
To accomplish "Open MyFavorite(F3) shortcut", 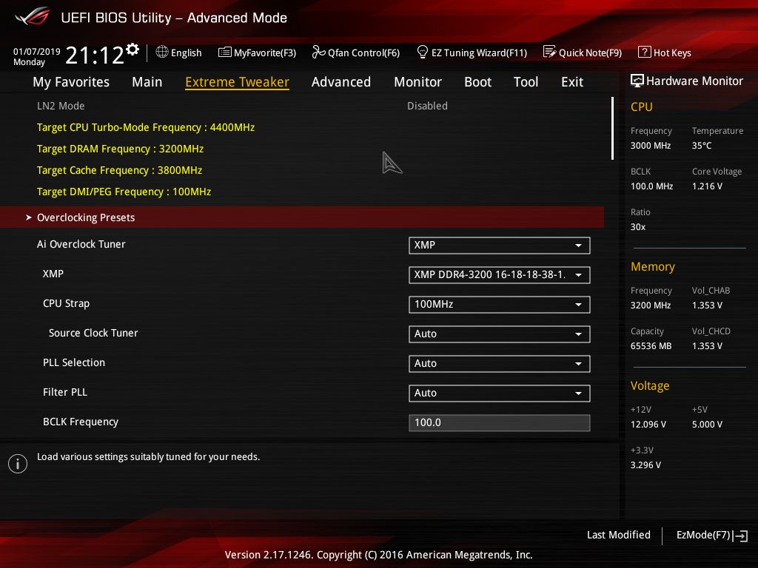I will pos(257,53).
